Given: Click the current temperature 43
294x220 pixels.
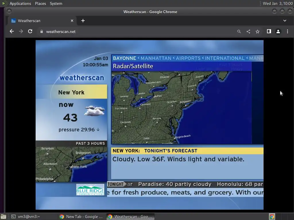Looking at the screenshot, I should coord(70,118).
